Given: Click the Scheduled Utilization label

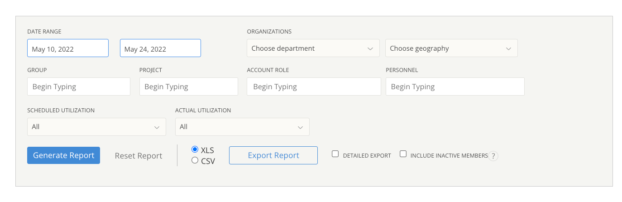Looking at the screenshot, I should click(x=61, y=111).
